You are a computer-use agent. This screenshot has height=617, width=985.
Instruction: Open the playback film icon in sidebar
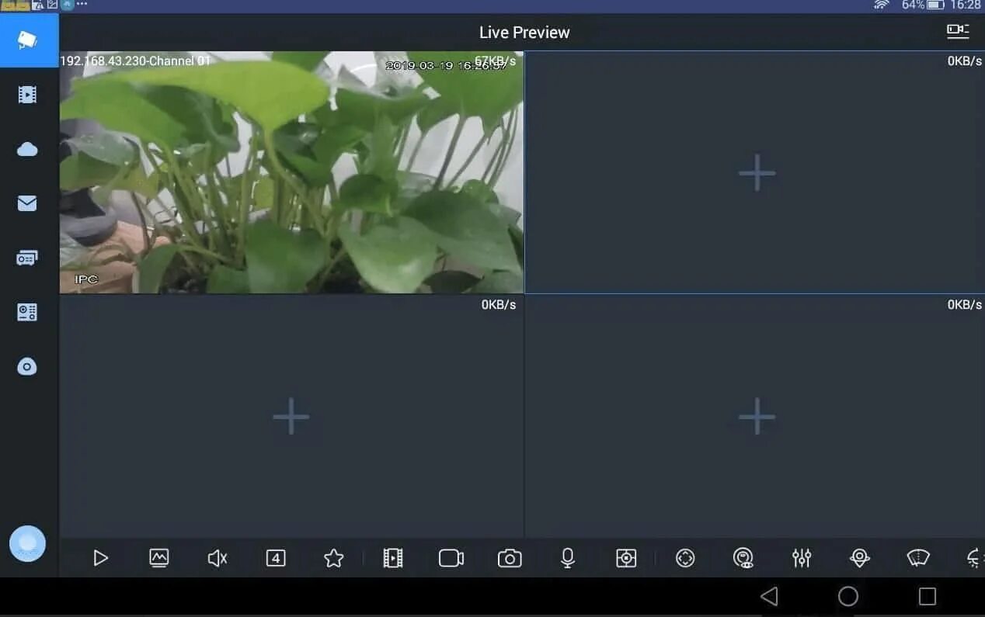(27, 95)
